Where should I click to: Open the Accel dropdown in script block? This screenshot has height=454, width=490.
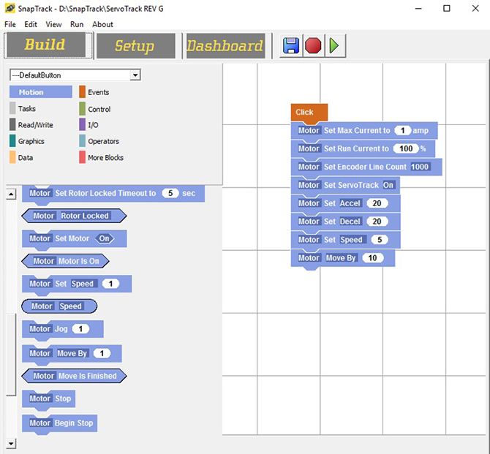(350, 203)
